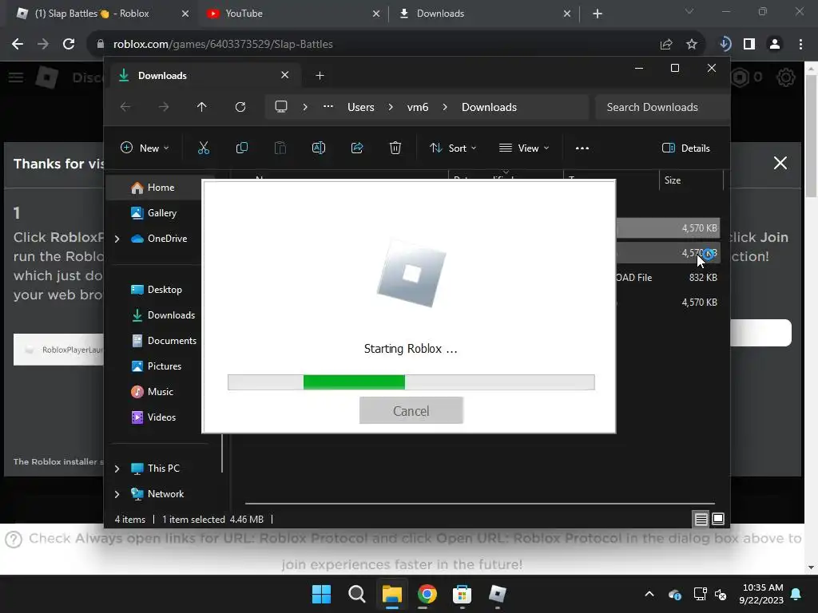This screenshot has height=613, width=818.
Task: Refresh the Downloads folder view
Action: point(240,107)
